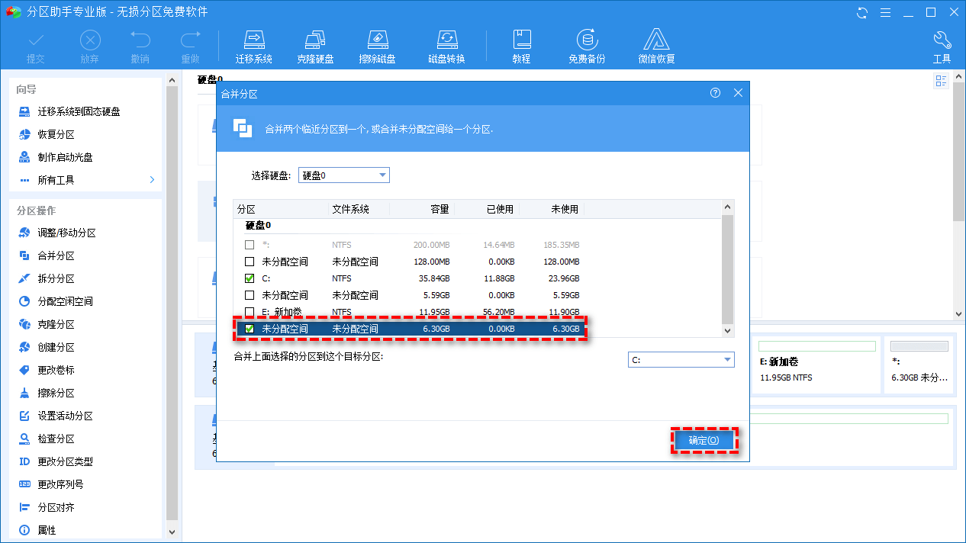The height and width of the screenshot is (543, 966).
Task: Expand 所有工具 in the sidebar
Action: [x=84, y=178]
